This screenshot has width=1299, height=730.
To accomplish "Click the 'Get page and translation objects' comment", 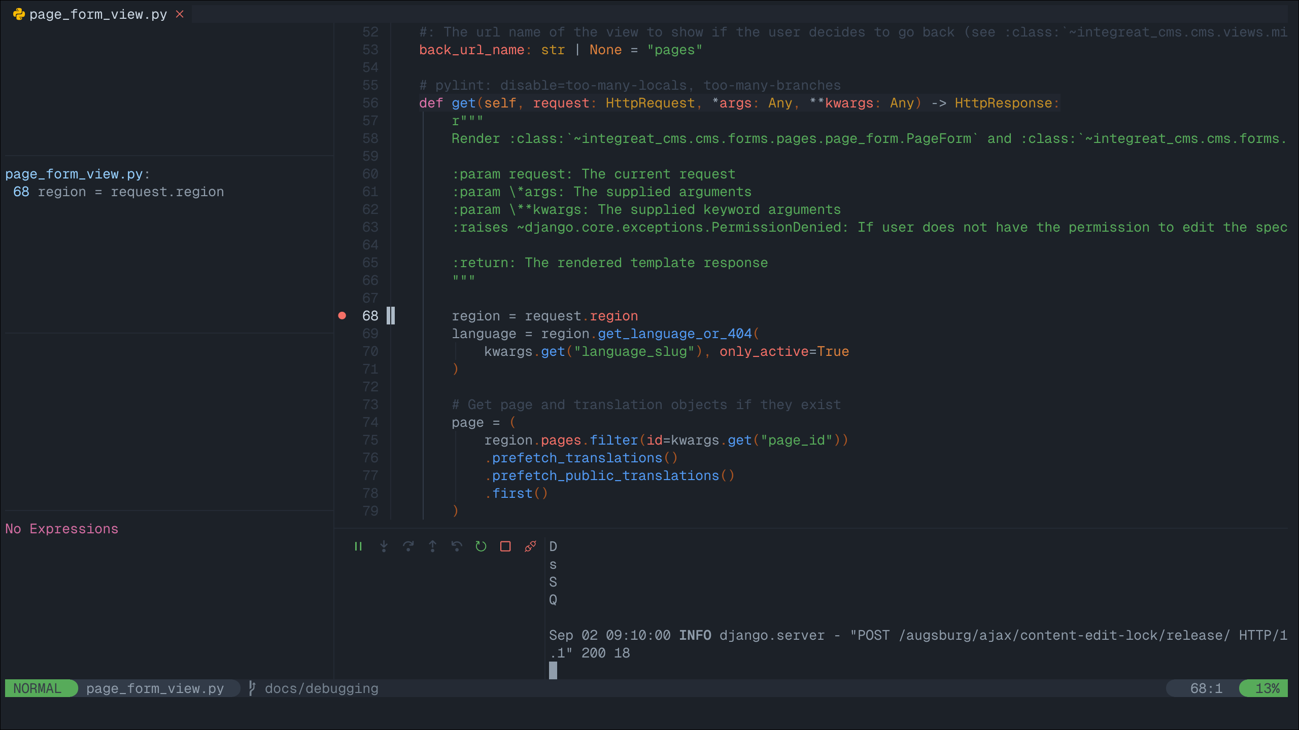I will (x=646, y=405).
